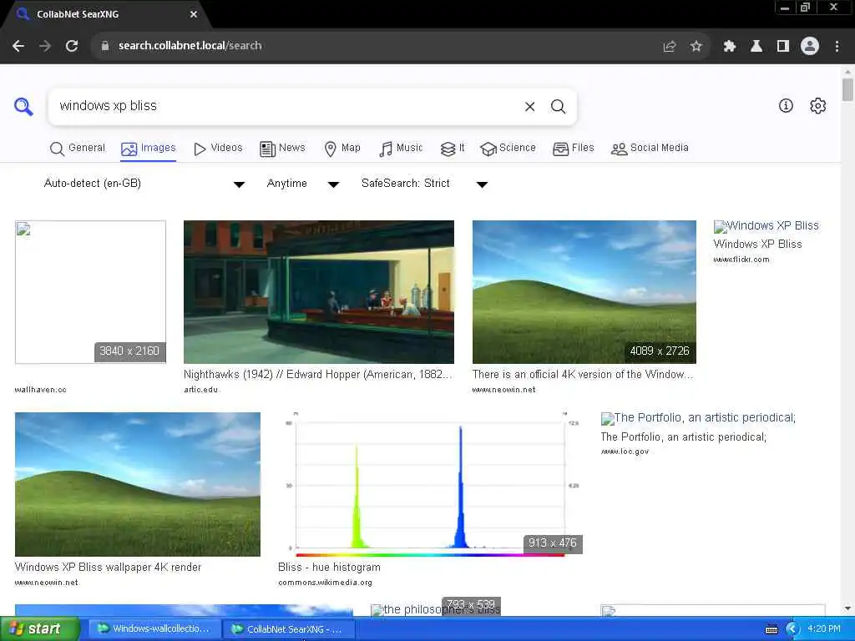Open the Music search tab

(401, 149)
